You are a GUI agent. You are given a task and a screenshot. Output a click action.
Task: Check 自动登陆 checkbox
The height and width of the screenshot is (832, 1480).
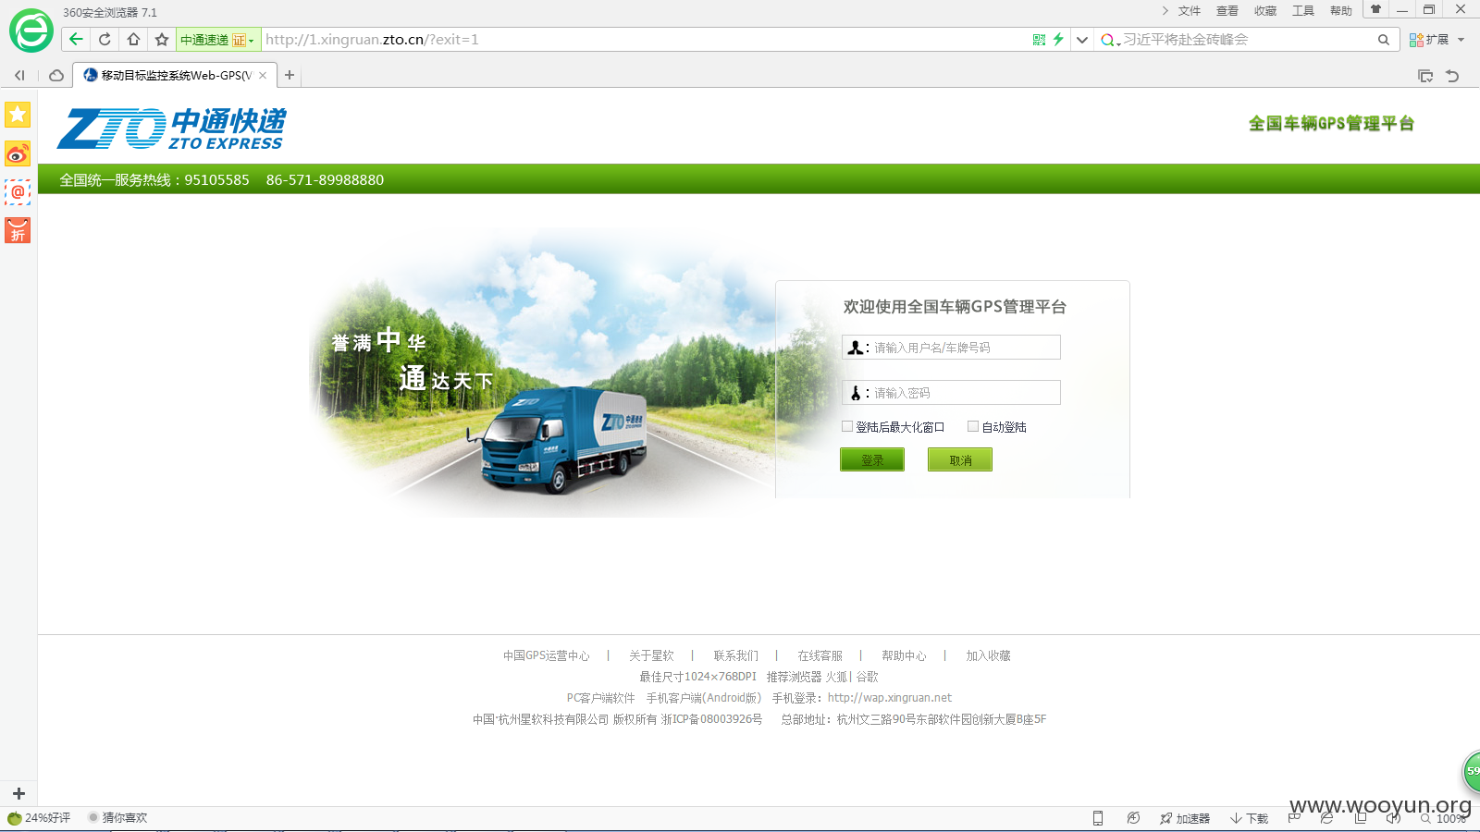pyautogui.click(x=973, y=426)
